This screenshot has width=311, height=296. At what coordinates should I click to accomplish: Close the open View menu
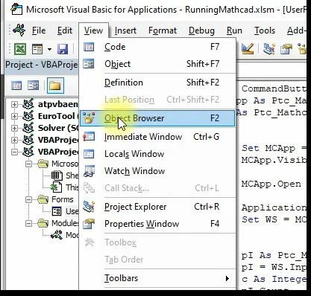(93, 30)
